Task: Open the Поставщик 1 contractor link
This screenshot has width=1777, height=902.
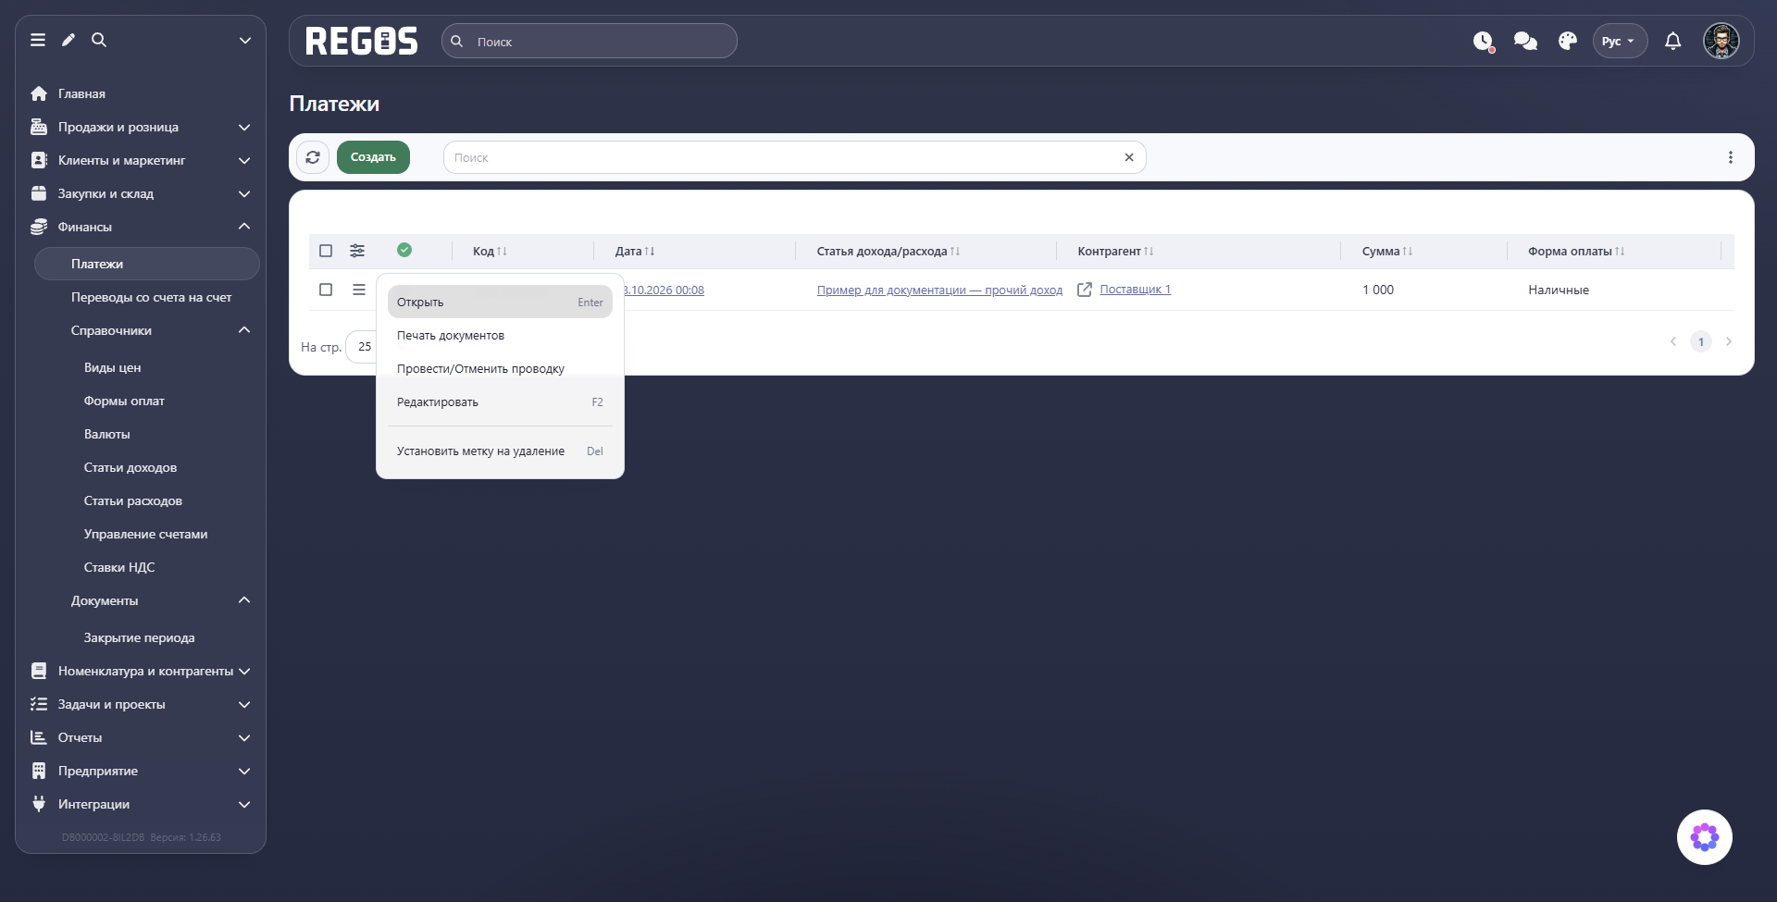Action: [x=1135, y=290]
